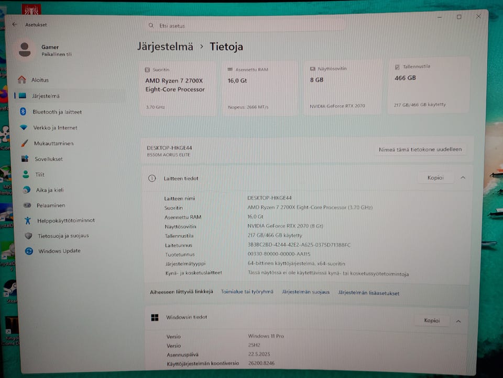Select the Tallennustila storage card

tap(429, 85)
